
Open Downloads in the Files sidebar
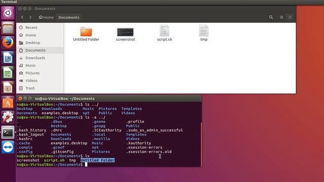[x=40, y=58]
